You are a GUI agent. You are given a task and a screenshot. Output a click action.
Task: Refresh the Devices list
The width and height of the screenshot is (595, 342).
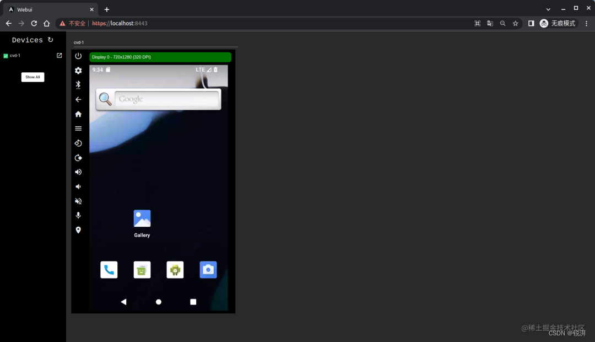click(51, 40)
